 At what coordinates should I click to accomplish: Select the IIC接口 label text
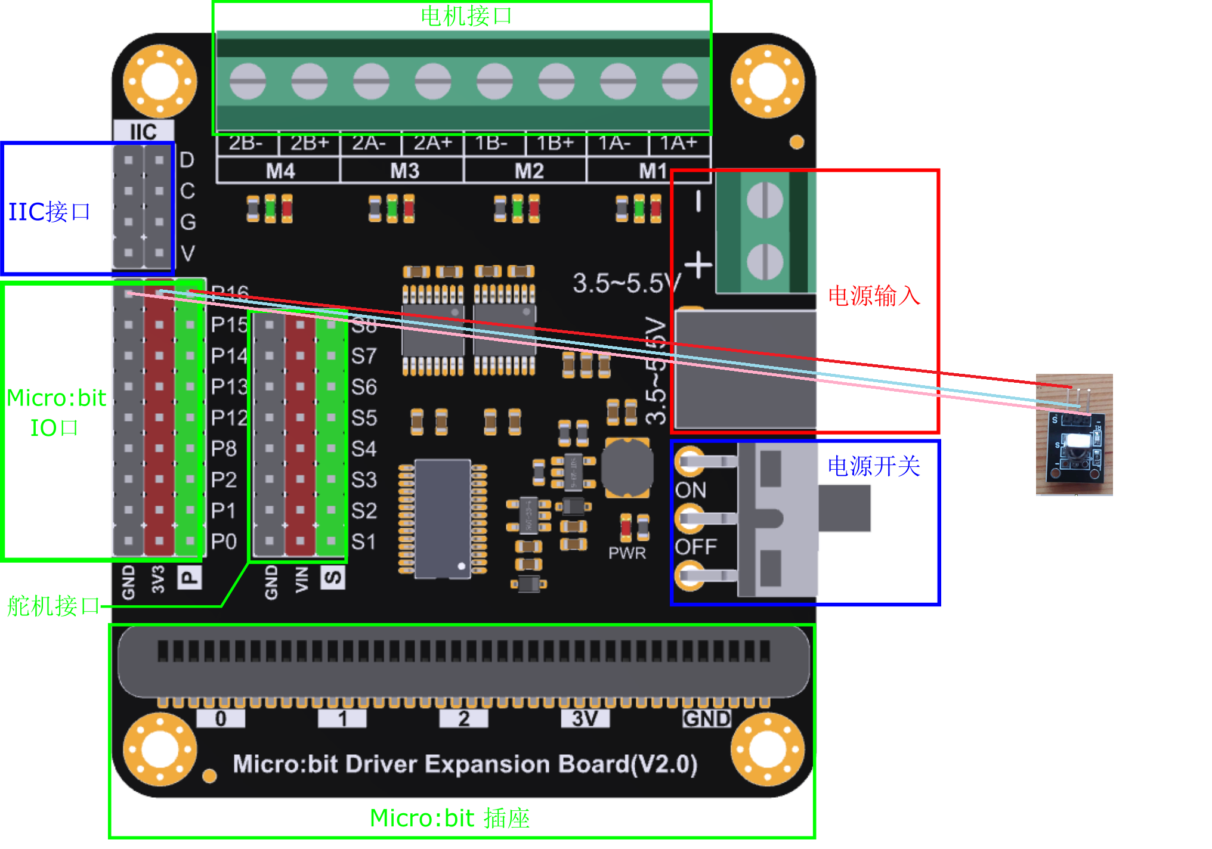pyautogui.click(x=50, y=212)
